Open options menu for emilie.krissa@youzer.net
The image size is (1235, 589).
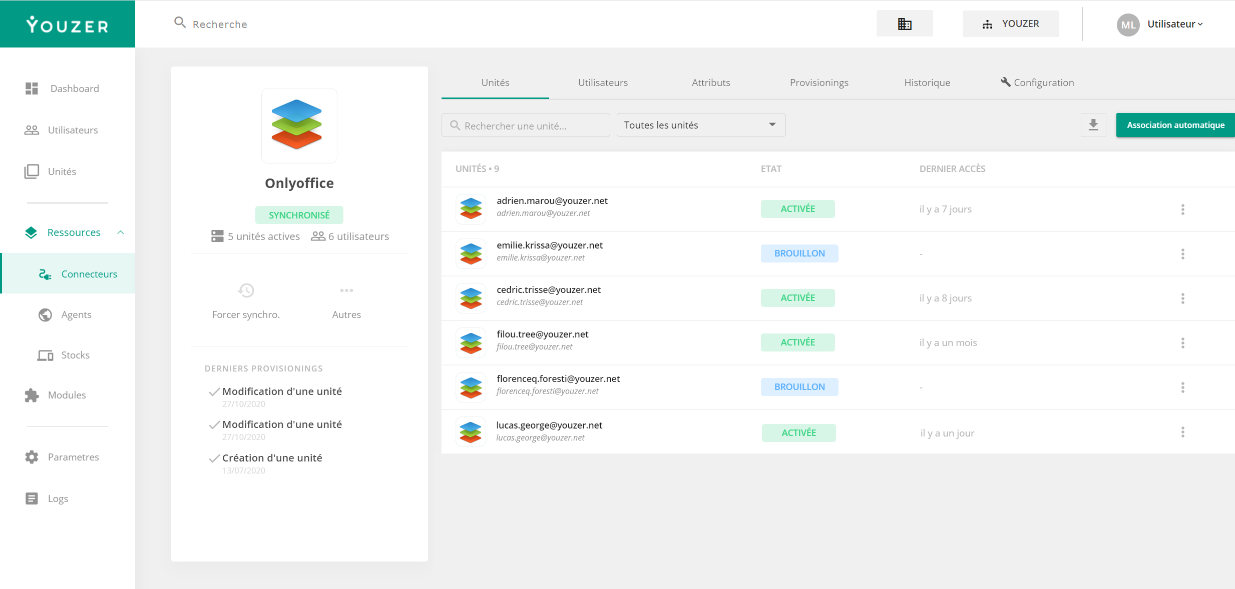pos(1182,254)
